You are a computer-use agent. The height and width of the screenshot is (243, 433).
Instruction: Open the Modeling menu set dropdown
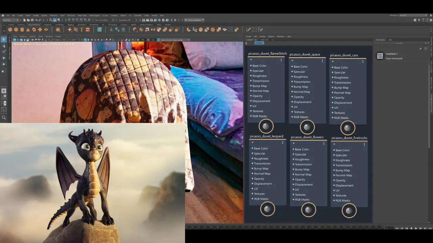click(x=11, y=20)
